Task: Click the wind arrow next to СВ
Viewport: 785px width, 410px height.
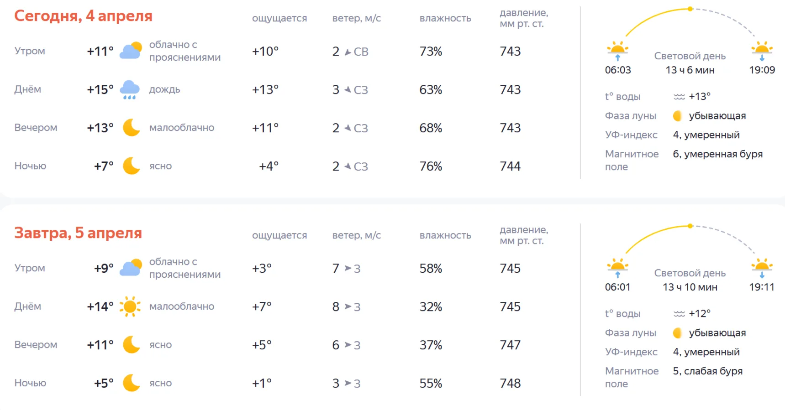Action: pos(348,52)
